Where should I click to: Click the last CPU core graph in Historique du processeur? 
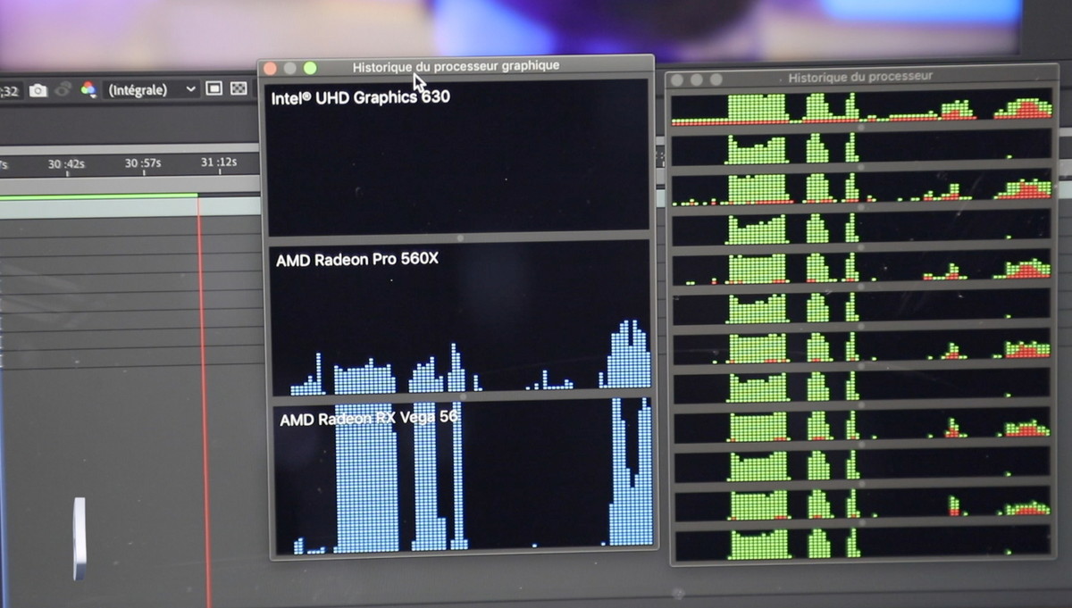pyautogui.click(x=862, y=543)
